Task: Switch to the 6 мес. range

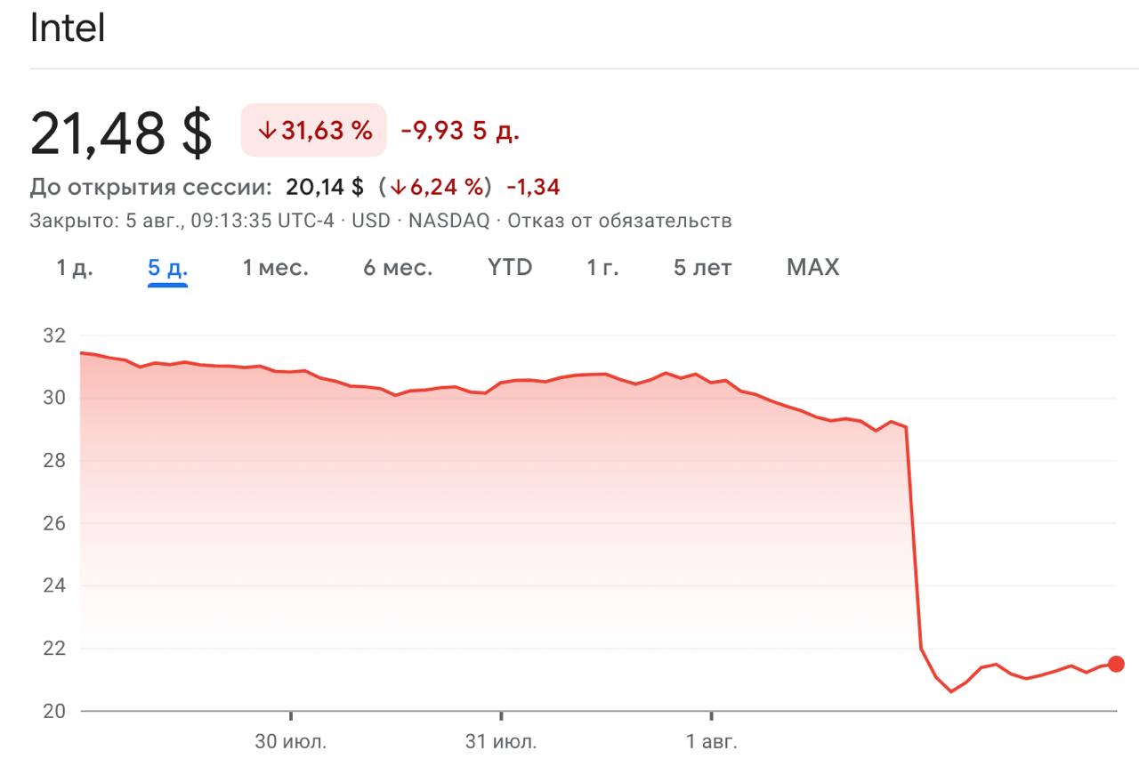Action: (397, 267)
